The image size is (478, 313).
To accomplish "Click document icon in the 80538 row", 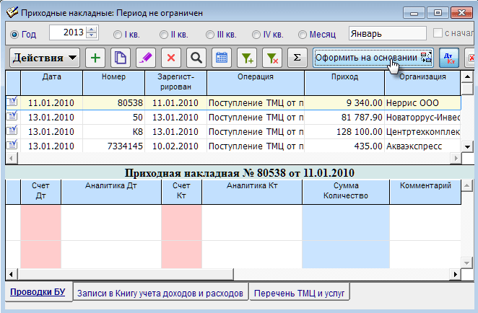I will pos(12,102).
